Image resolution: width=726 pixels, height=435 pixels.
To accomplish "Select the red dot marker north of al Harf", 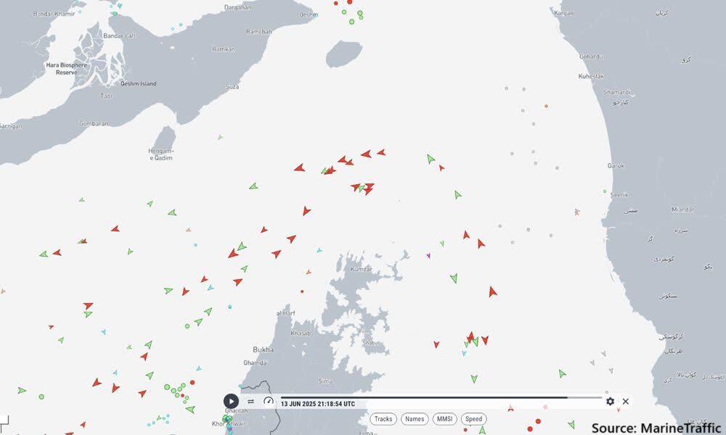I will tap(302, 291).
